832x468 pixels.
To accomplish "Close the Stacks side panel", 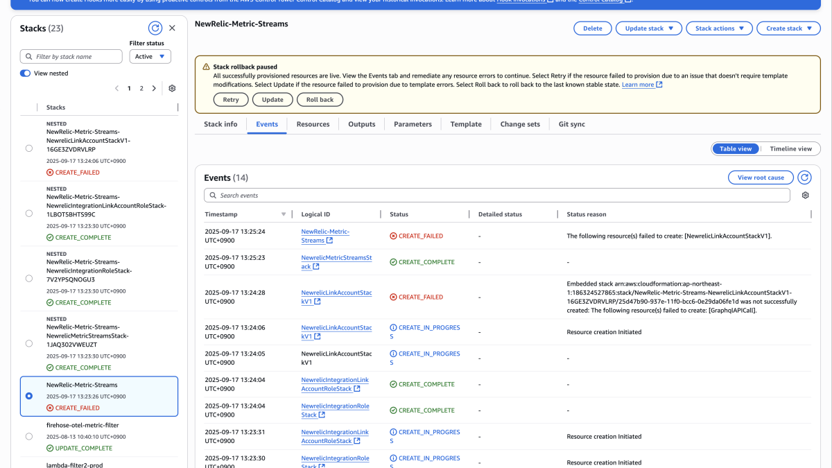I will [x=173, y=28].
